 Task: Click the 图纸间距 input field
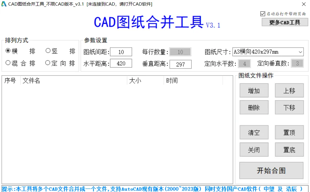121,52
